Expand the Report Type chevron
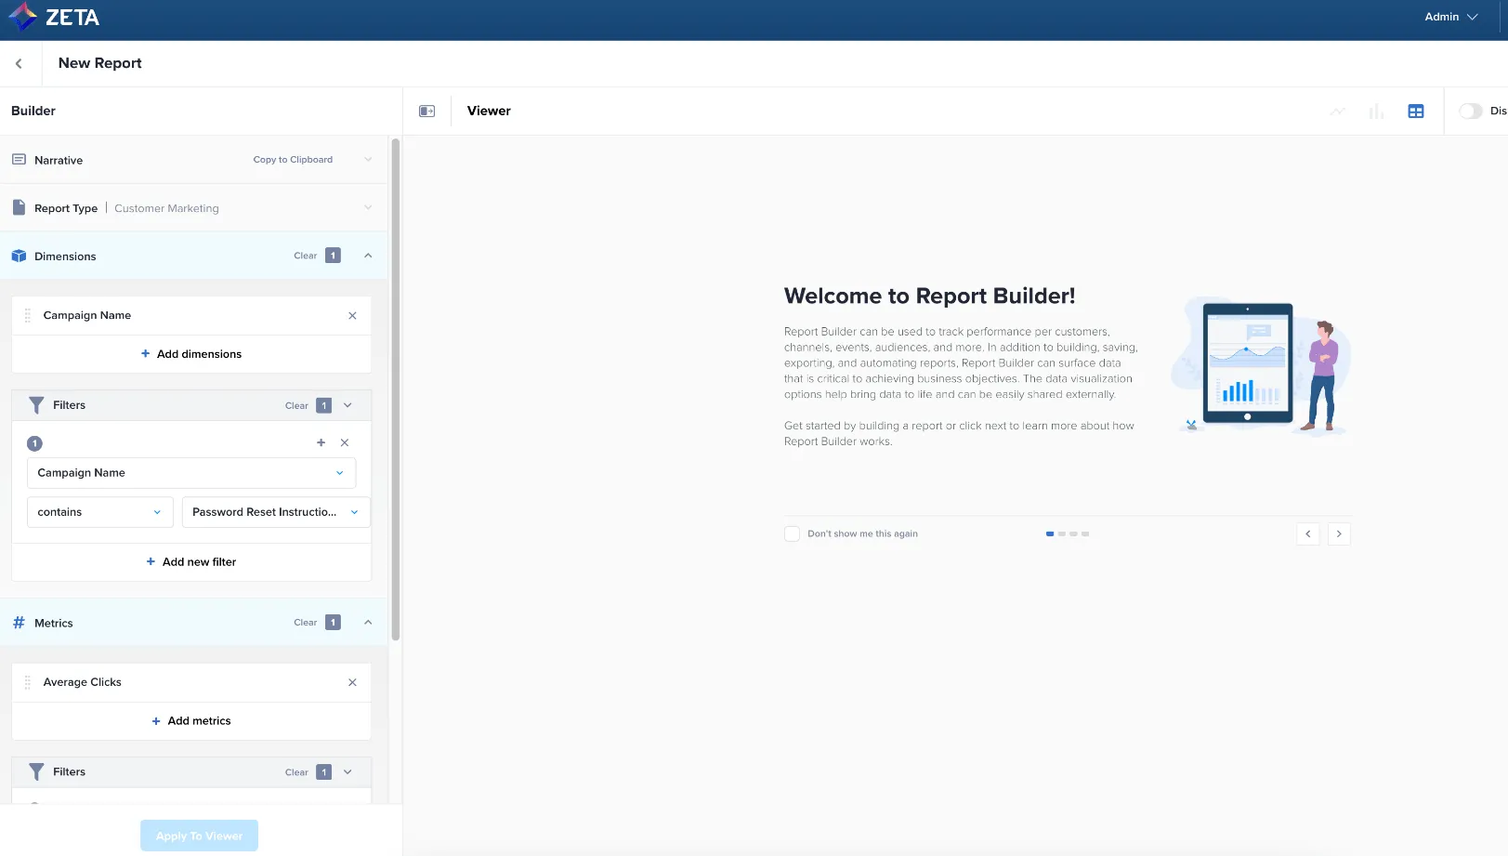Viewport: 1508px width, 856px height. [368, 207]
